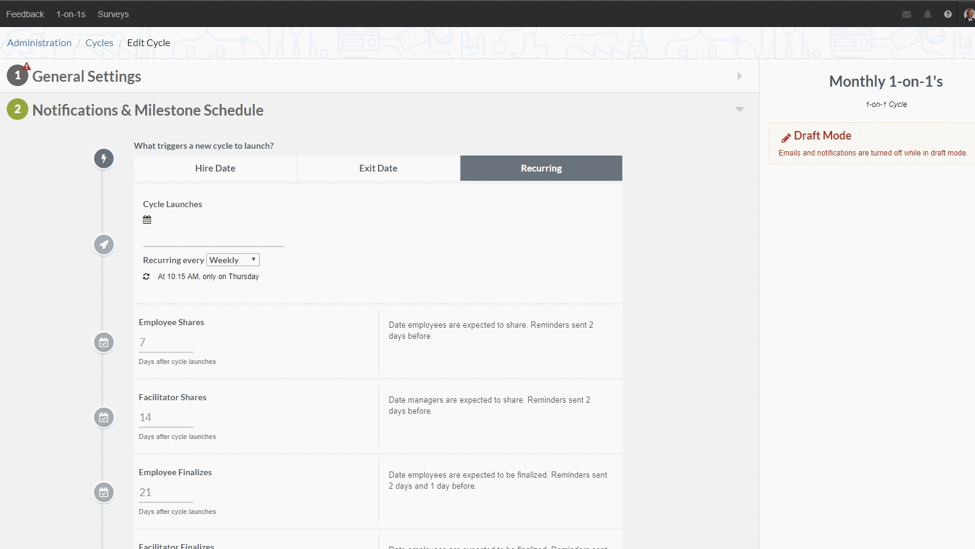The image size is (975, 549).
Task: Click 'Emails and notifications are turned off' message
Action: (873, 153)
